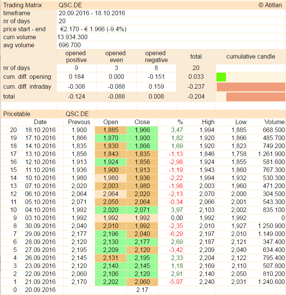Select the cum volume value 13.934.300

73,37
